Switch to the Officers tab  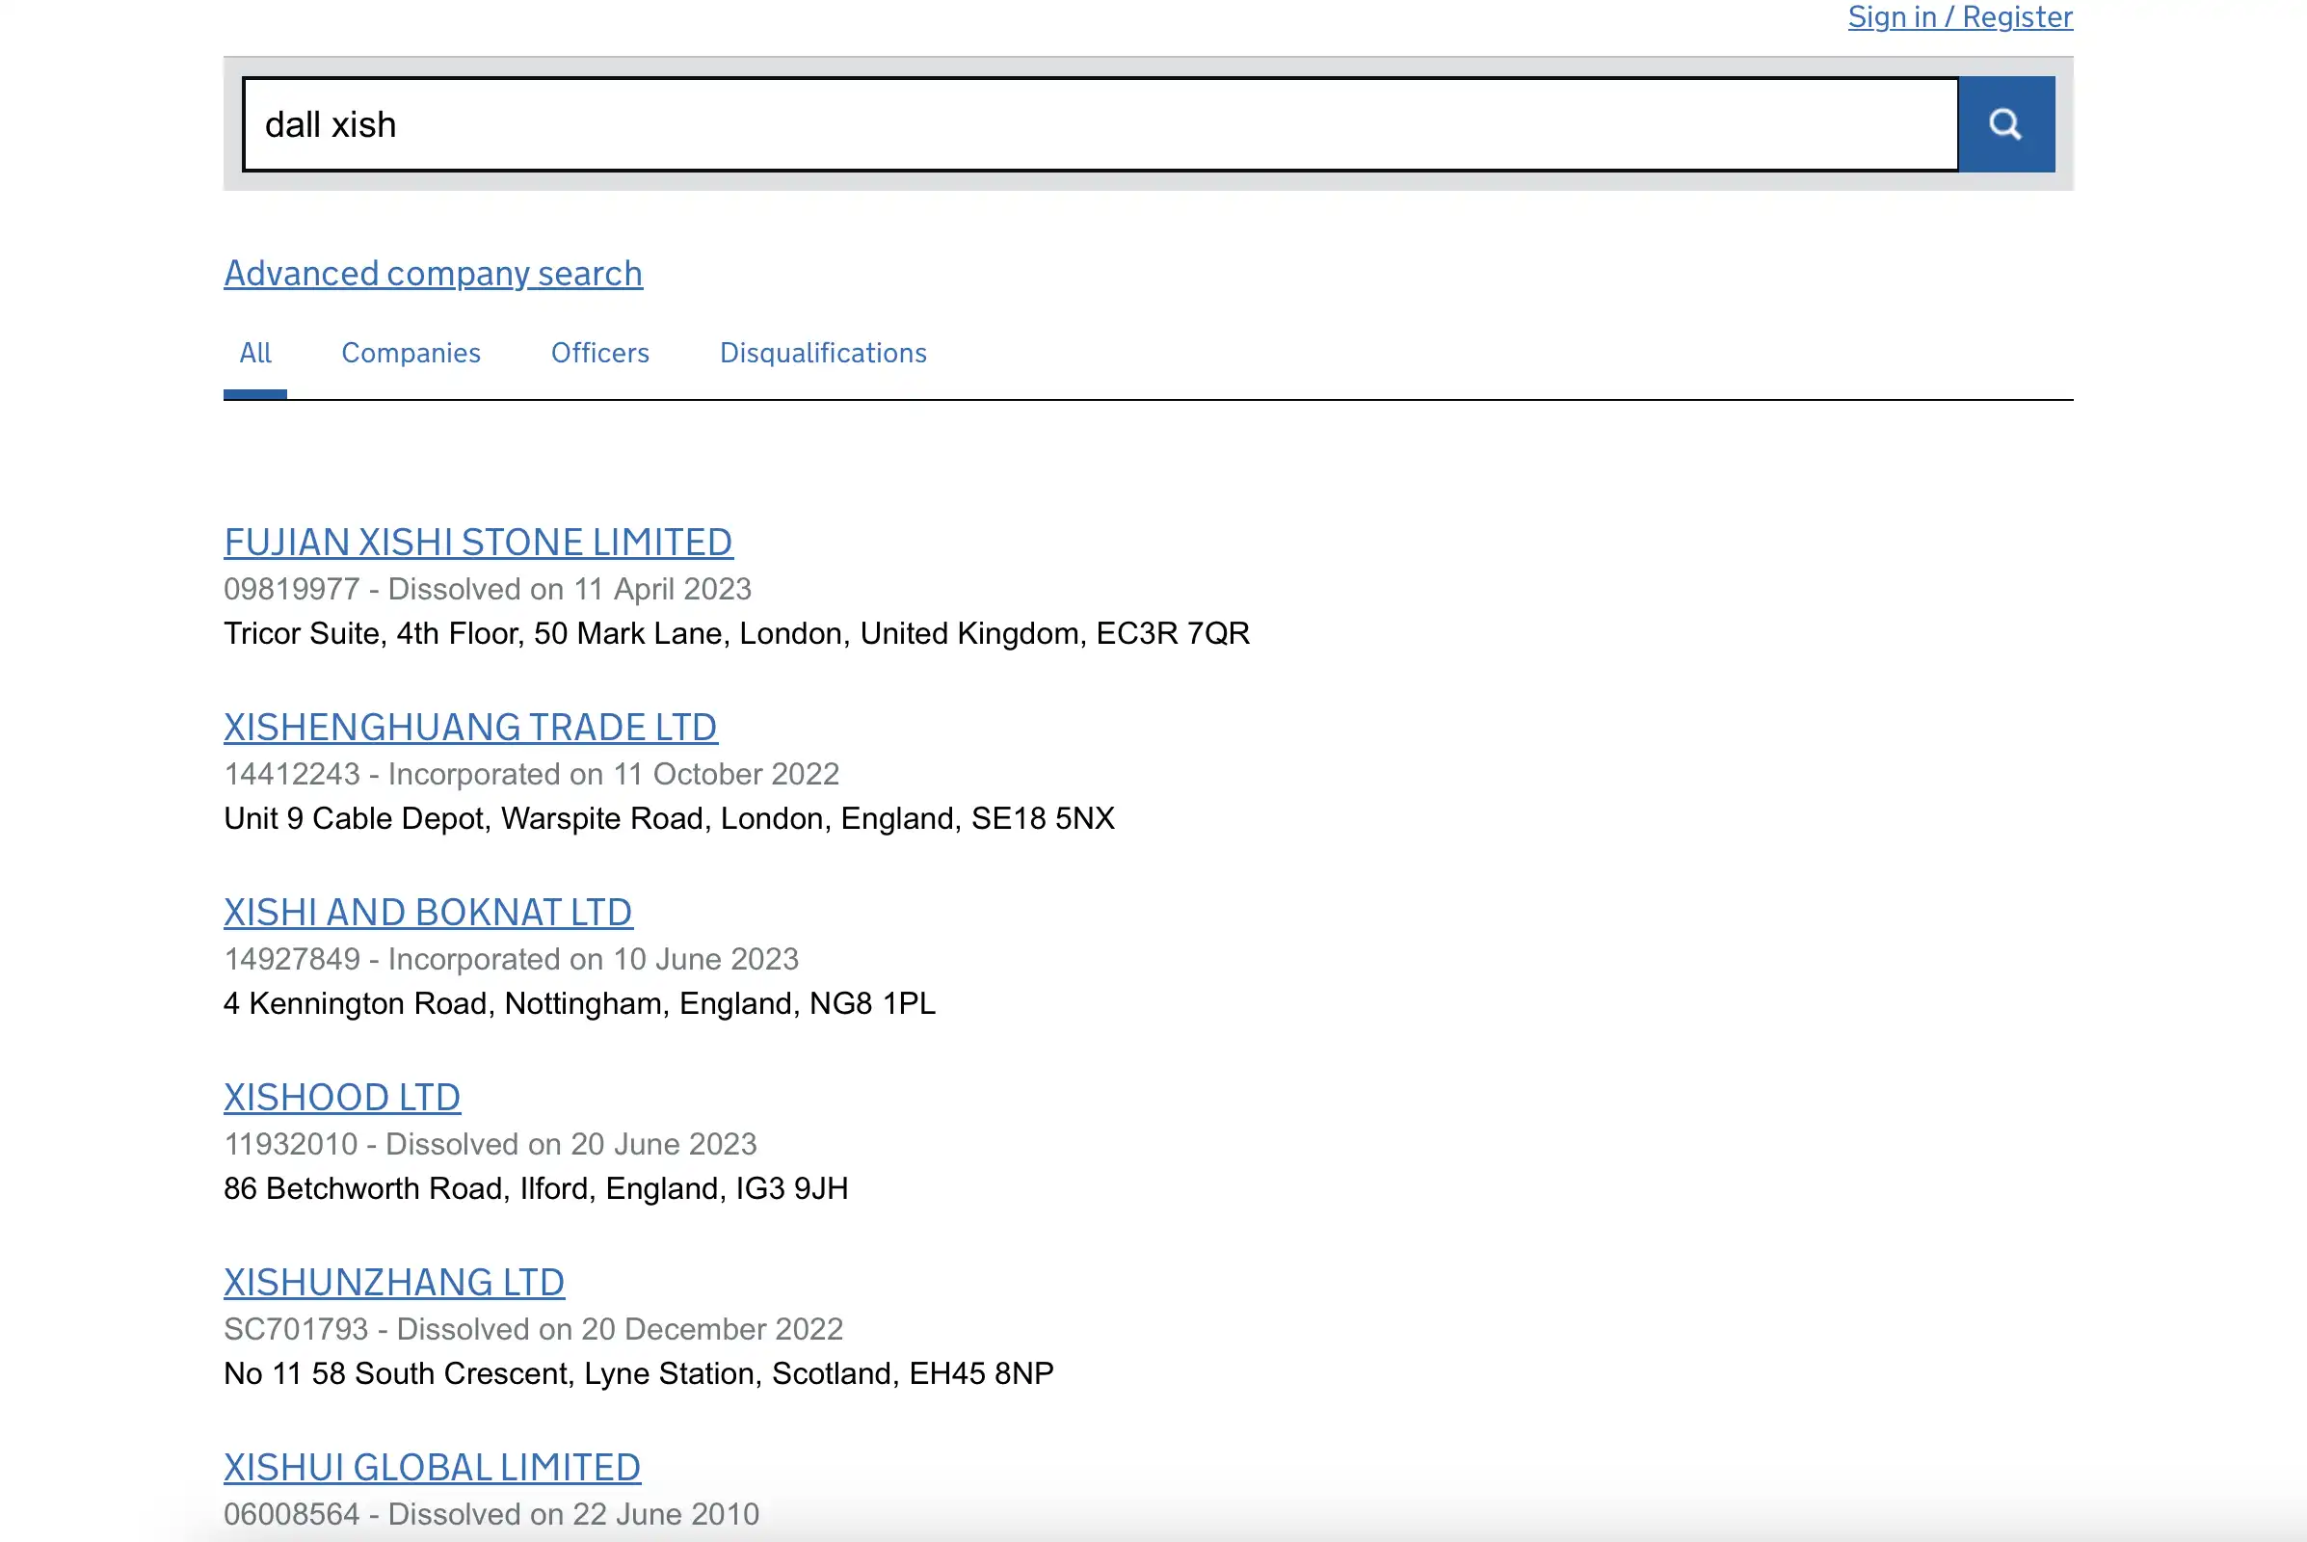[599, 353]
